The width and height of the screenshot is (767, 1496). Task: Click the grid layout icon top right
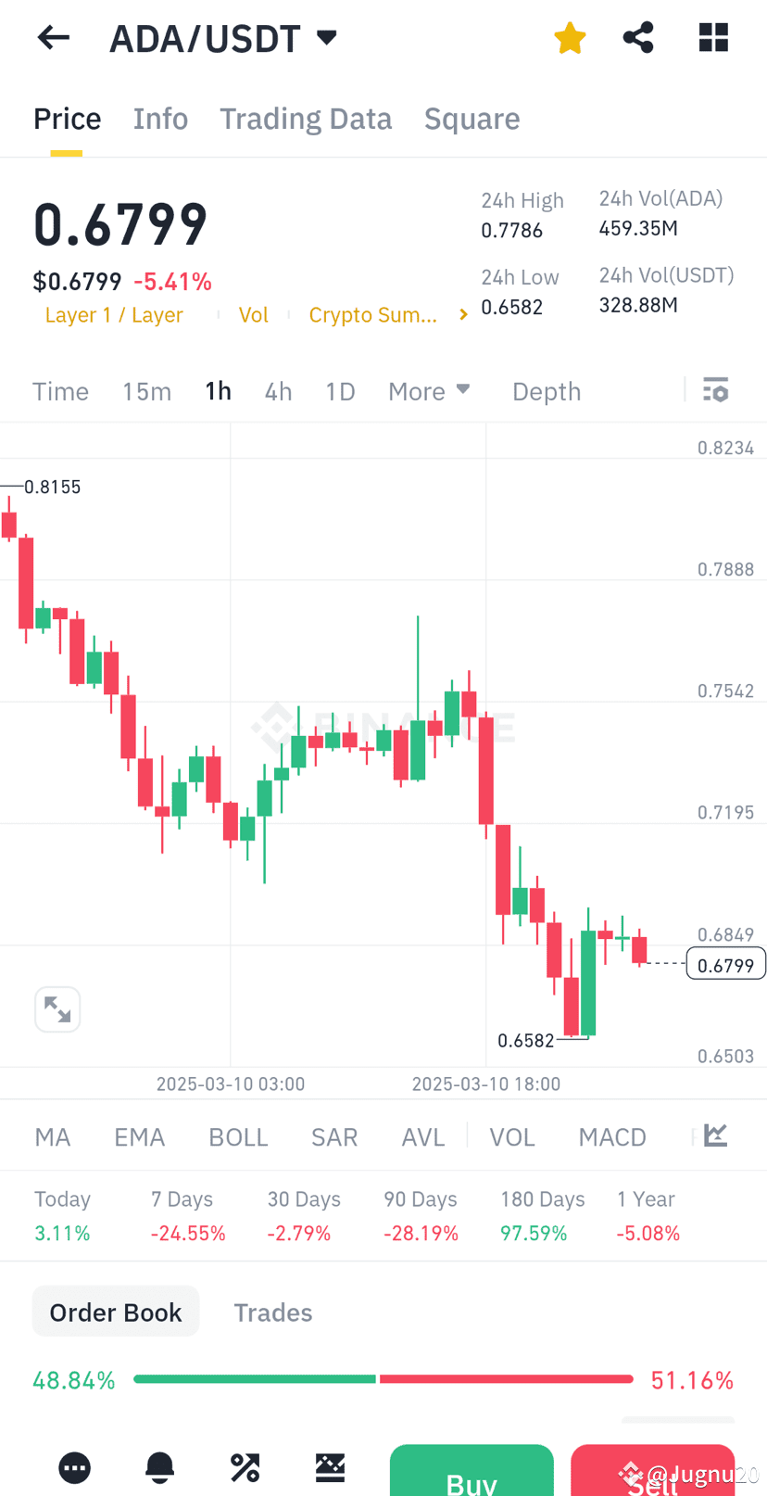(713, 37)
